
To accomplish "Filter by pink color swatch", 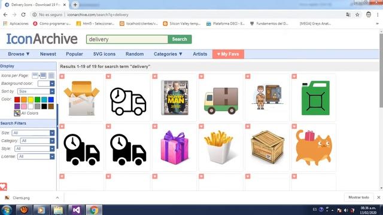I will pos(24,106).
